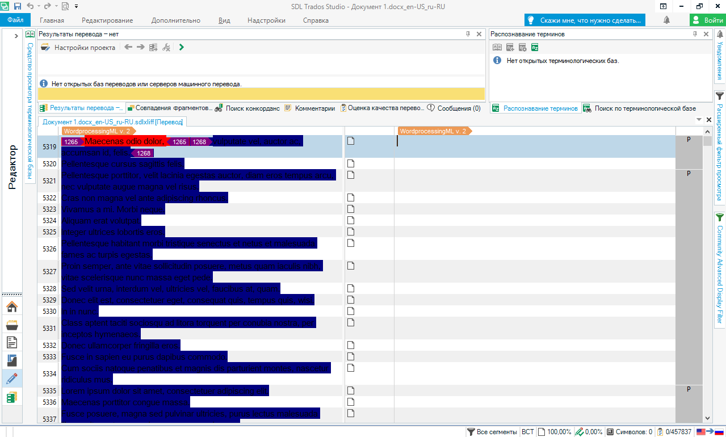Click target cell of segment 5319

(534, 146)
